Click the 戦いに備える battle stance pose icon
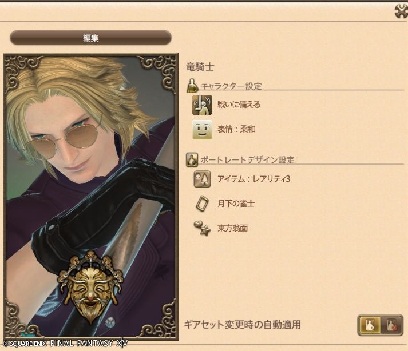Image resolution: width=408 pixels, height=351 pixels. [202, 105]
